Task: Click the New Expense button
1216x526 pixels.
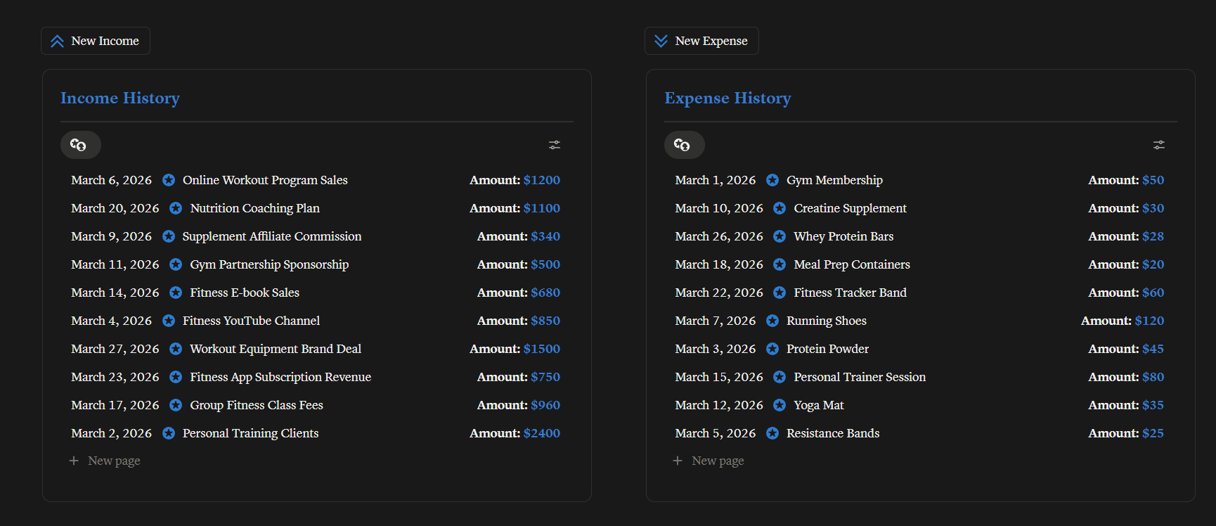Action: [x=701, y=41]
